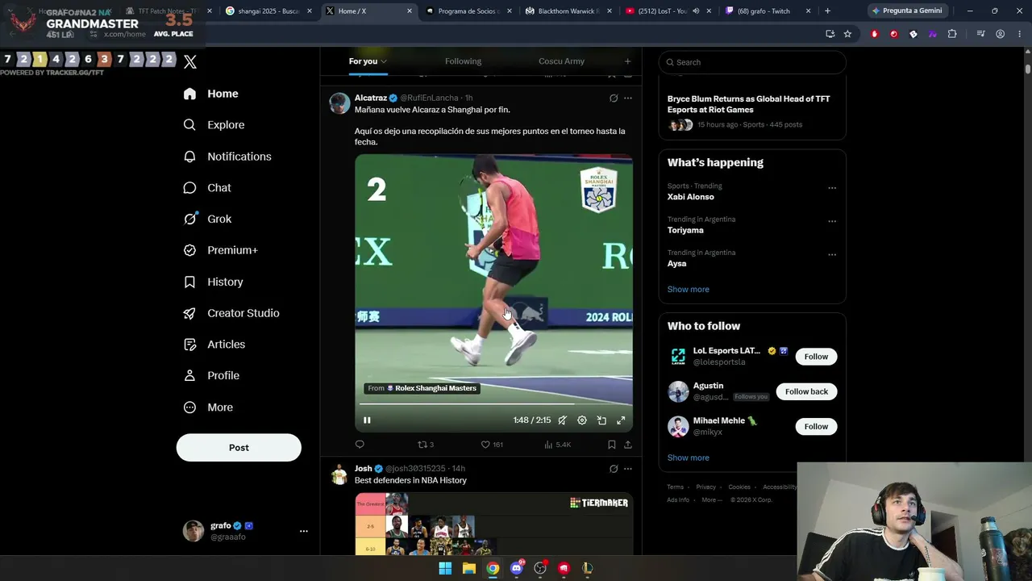Click the Post button
1032x581 pixels.
pyautogui.click(x=239, y=448)
